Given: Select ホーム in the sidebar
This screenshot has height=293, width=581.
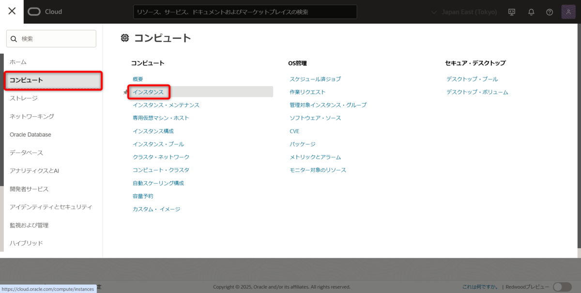Looking at the screenshot, I should pos(18,62).
